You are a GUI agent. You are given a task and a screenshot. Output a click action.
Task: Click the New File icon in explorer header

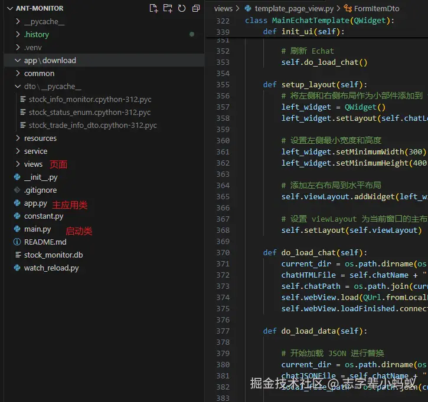click(153, 8)
